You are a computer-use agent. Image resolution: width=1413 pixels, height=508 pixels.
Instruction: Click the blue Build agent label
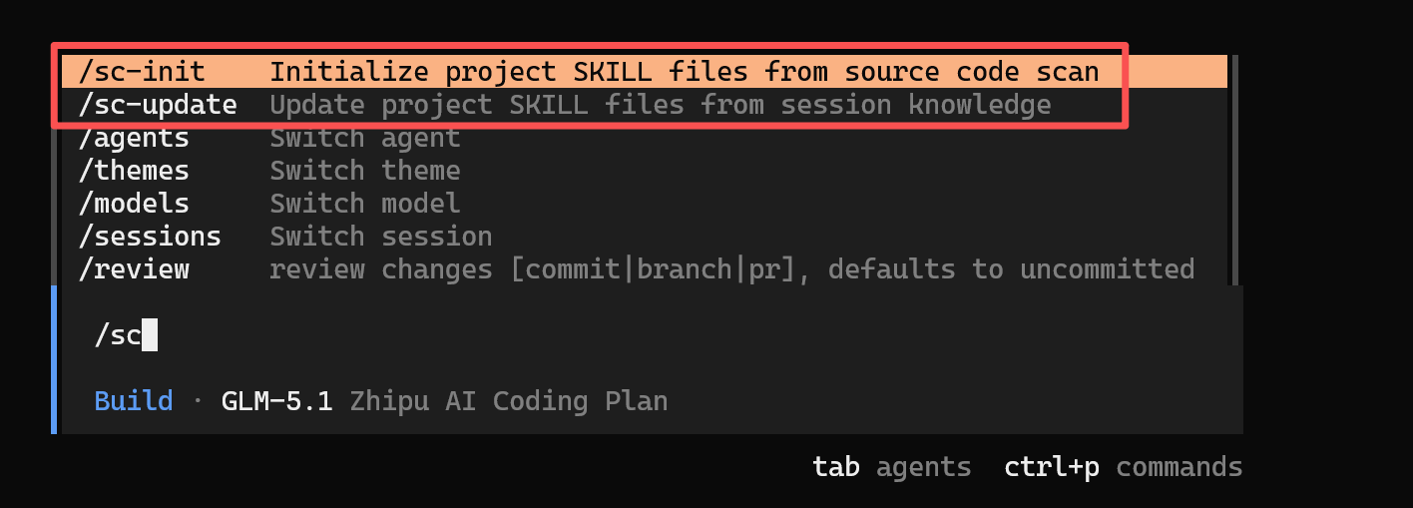[x=134, y=401]
